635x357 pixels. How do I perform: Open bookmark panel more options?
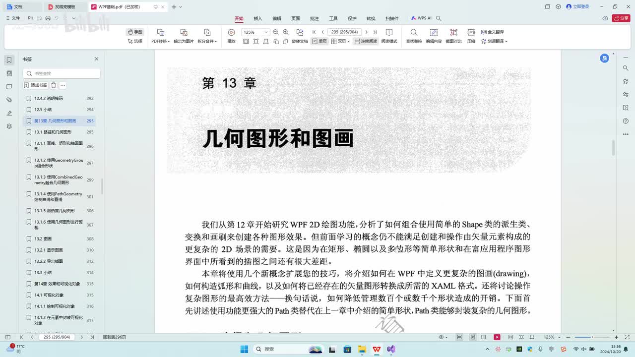pos(63,85)
